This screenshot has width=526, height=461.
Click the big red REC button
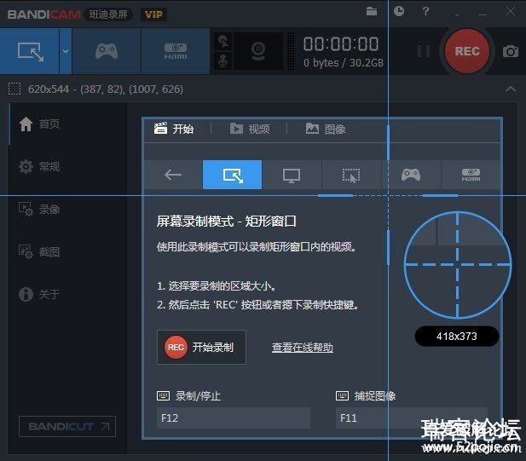467,51
